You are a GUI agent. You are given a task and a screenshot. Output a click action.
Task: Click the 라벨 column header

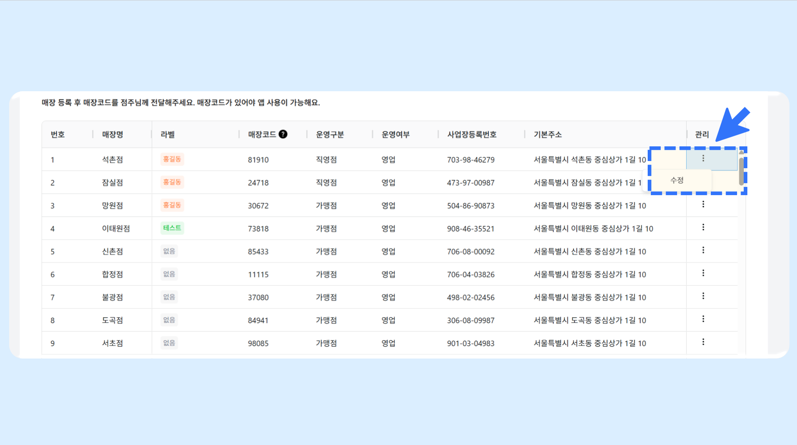[168, 134]
